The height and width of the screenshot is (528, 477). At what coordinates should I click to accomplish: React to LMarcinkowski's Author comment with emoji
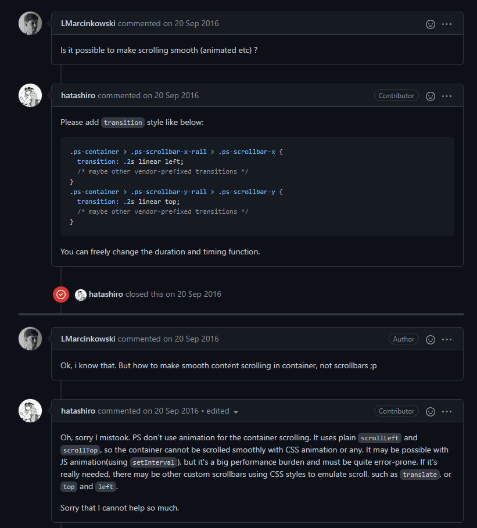(431, 339)
